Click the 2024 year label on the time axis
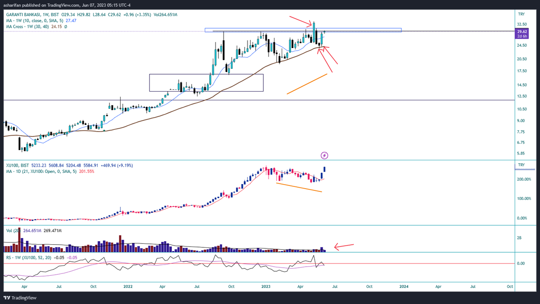Screen dimensions: 540x304 click(x=404, y=286)
